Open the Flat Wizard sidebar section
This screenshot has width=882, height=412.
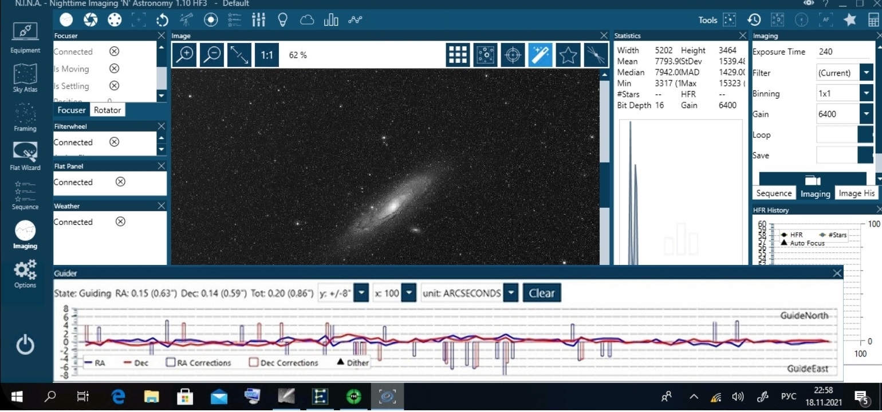pyautogui.click(x=25, y=156)
